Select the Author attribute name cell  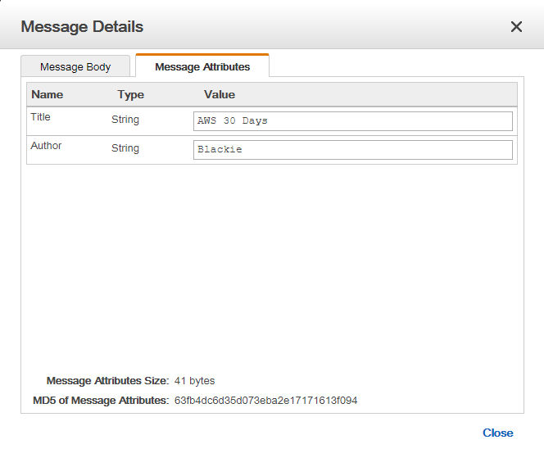point(46,146)
